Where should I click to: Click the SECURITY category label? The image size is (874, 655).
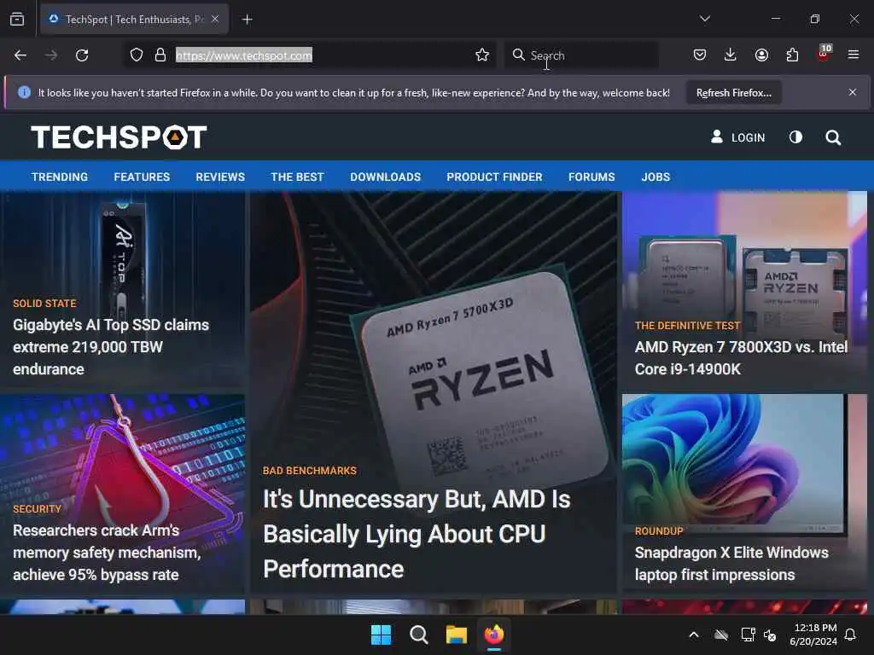37,509
